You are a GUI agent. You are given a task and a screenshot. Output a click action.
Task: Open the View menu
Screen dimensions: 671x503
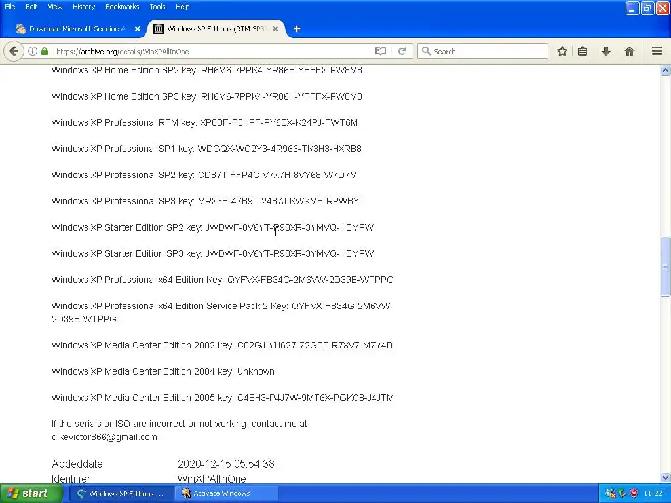click(55, 7)
